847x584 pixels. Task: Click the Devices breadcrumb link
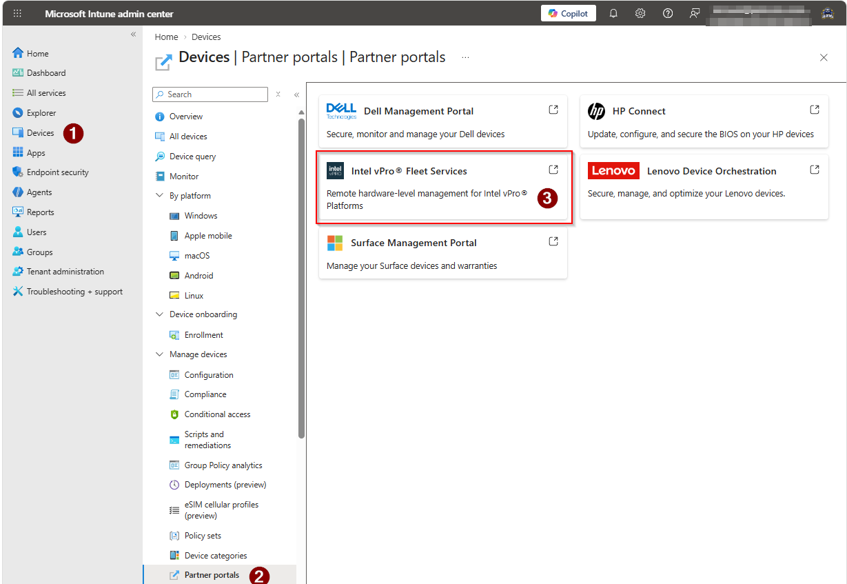[206, 37]
